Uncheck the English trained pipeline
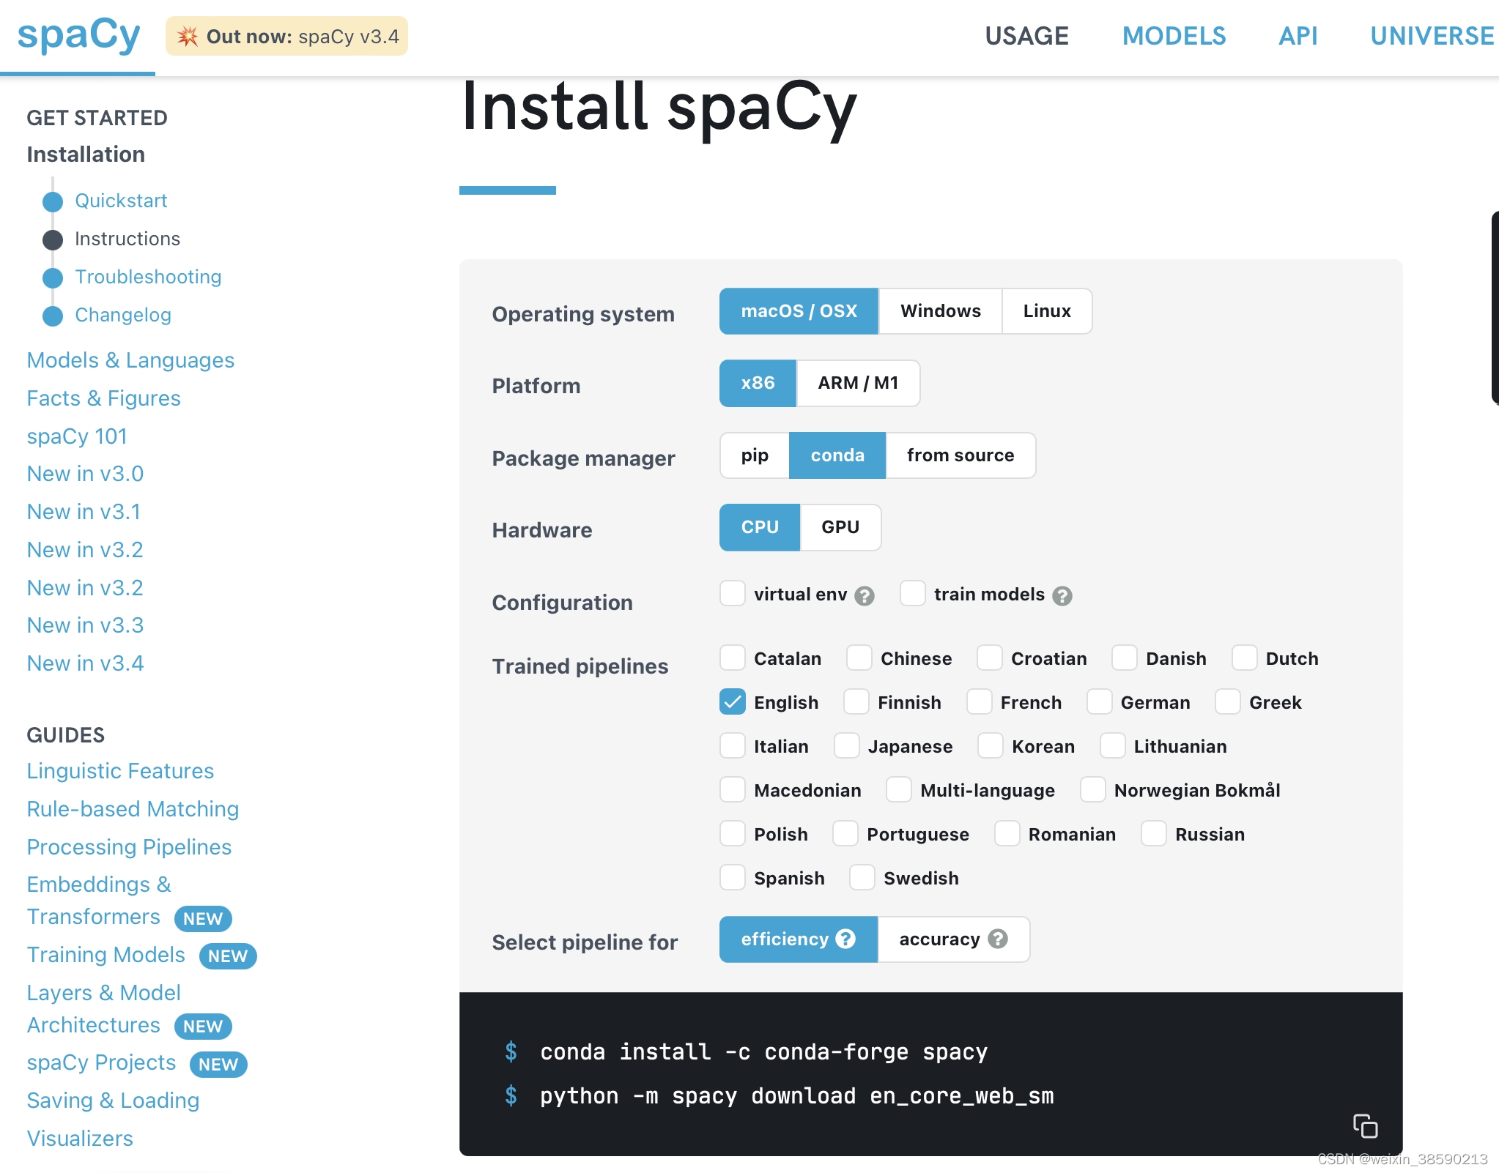Image resolution: width=1499 pixels, height=1173 pixels. (x=733, y=701)
